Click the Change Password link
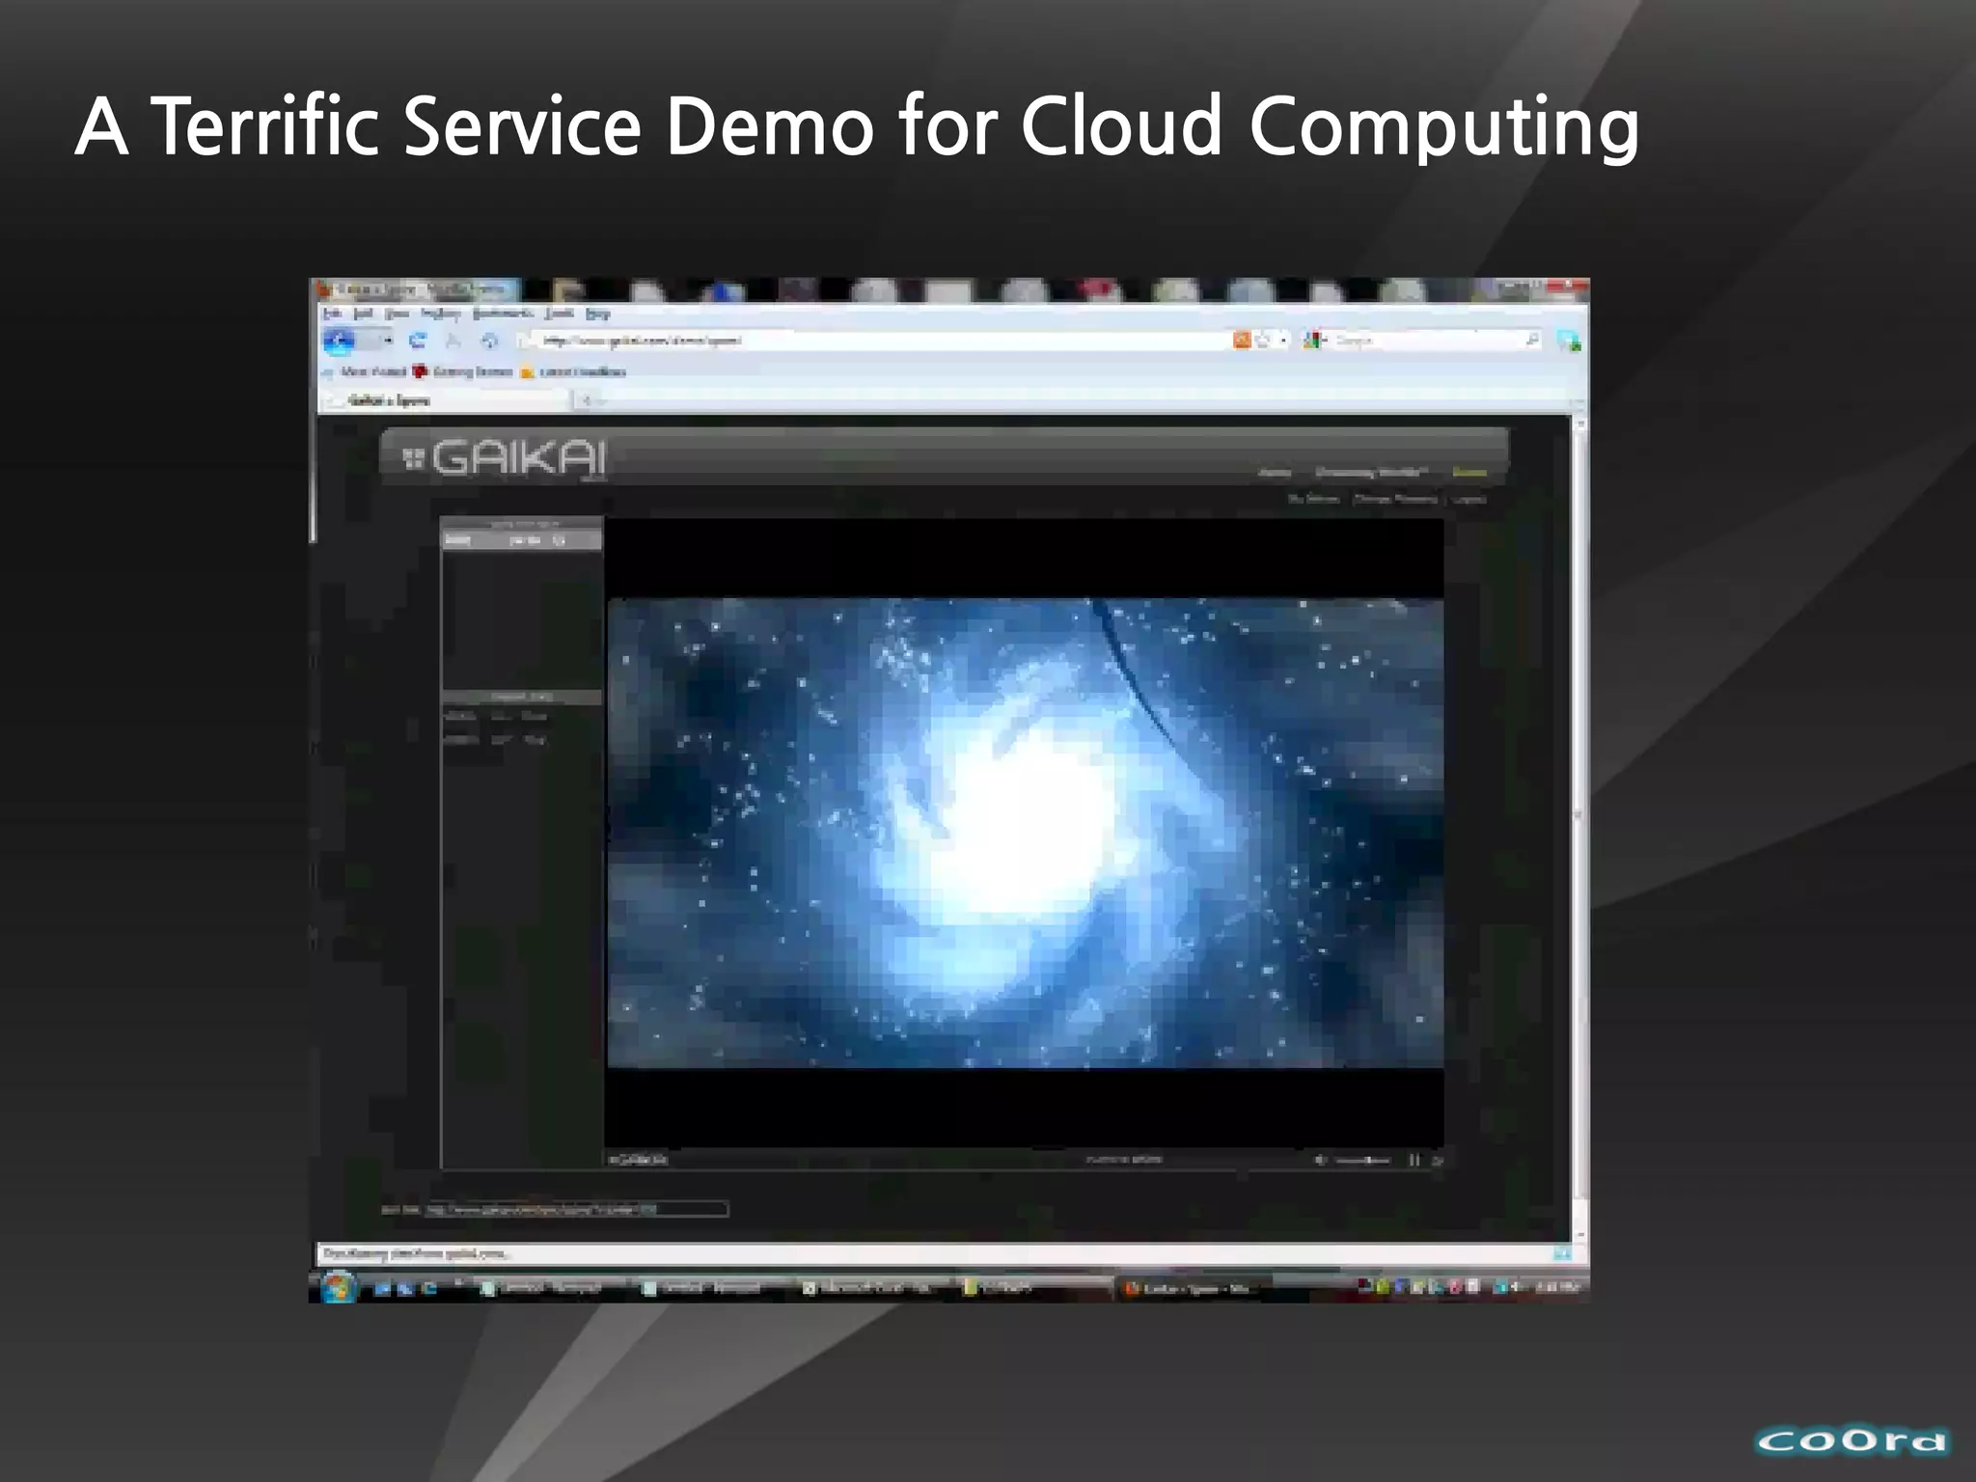 click(1395, 499)
